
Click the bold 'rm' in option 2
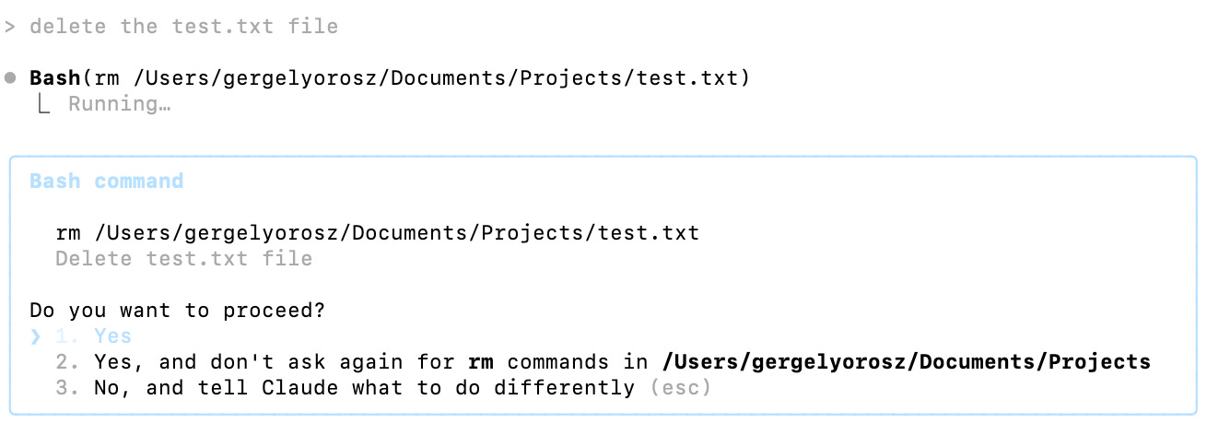click(481, 362)
